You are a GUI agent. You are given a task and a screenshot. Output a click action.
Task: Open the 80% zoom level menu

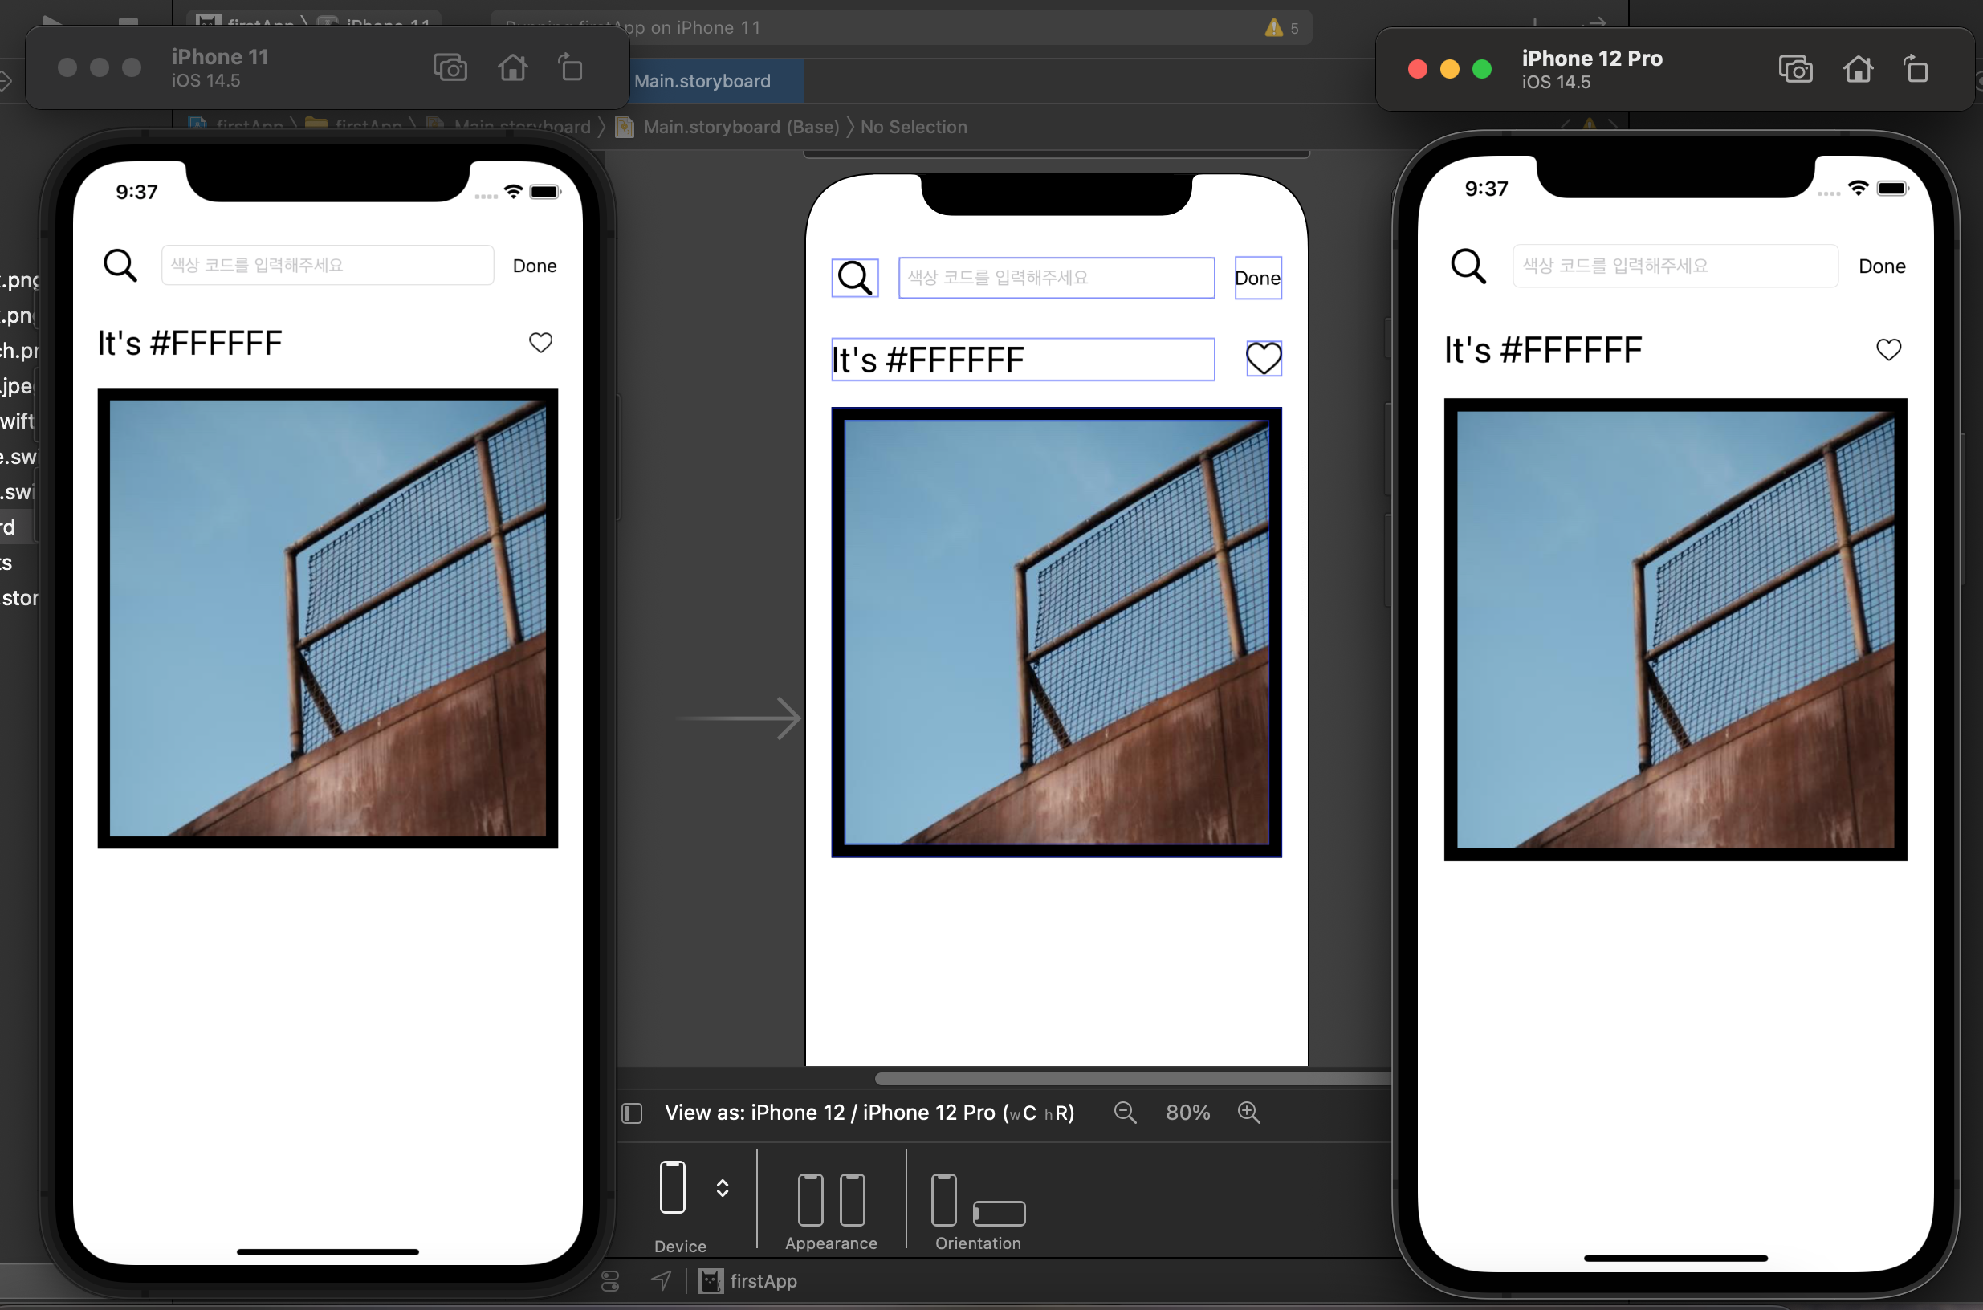[x=1187, y=1113]
